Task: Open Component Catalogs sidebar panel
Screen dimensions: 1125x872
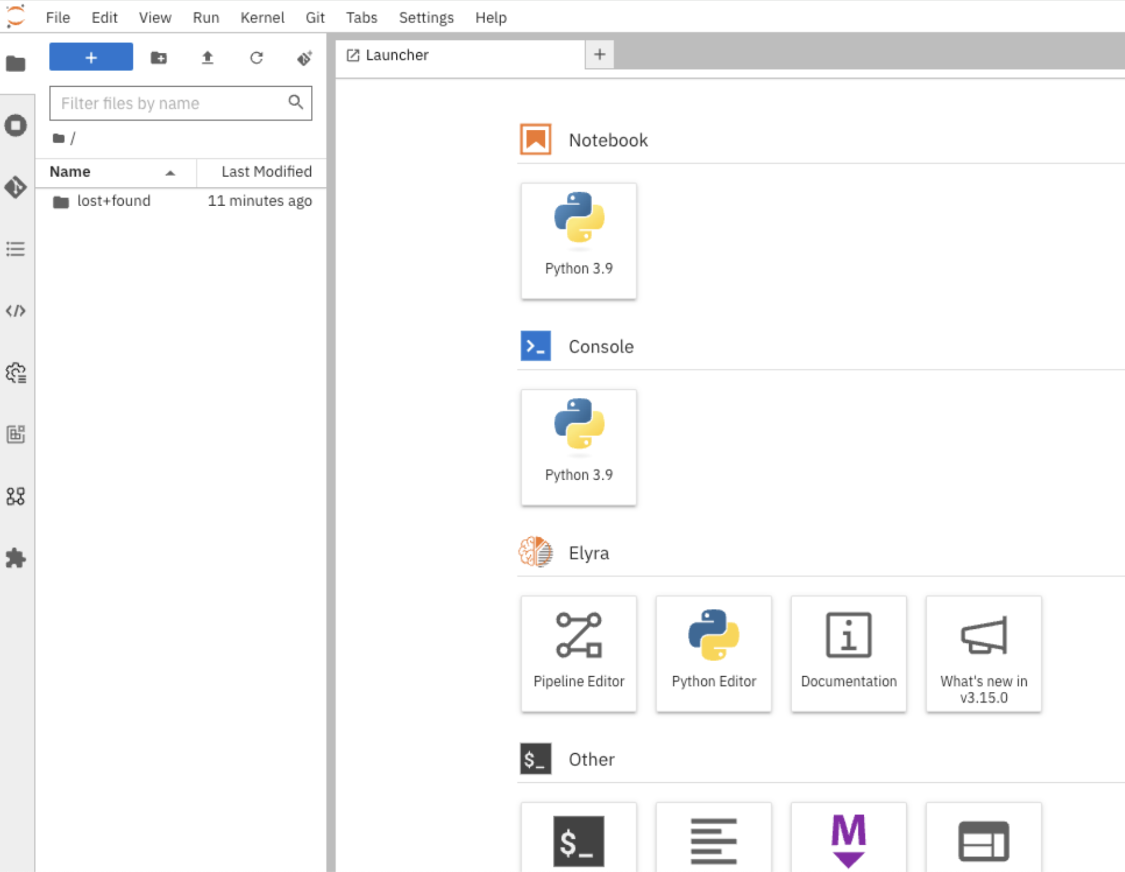Action: click(x=16, y=497)
